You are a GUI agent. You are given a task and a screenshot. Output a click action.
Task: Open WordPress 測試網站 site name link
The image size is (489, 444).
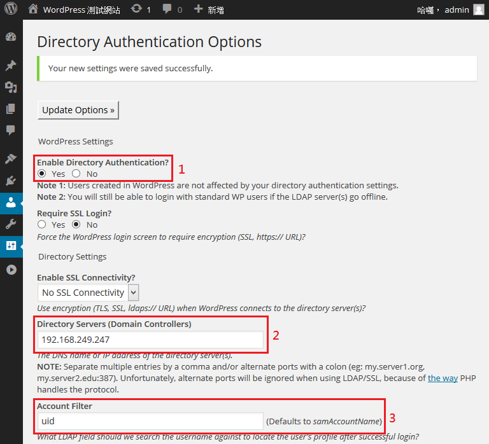[81, 10]
